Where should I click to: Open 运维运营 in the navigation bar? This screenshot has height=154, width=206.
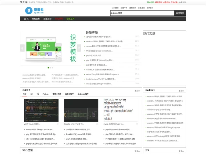tap(47, 19)
